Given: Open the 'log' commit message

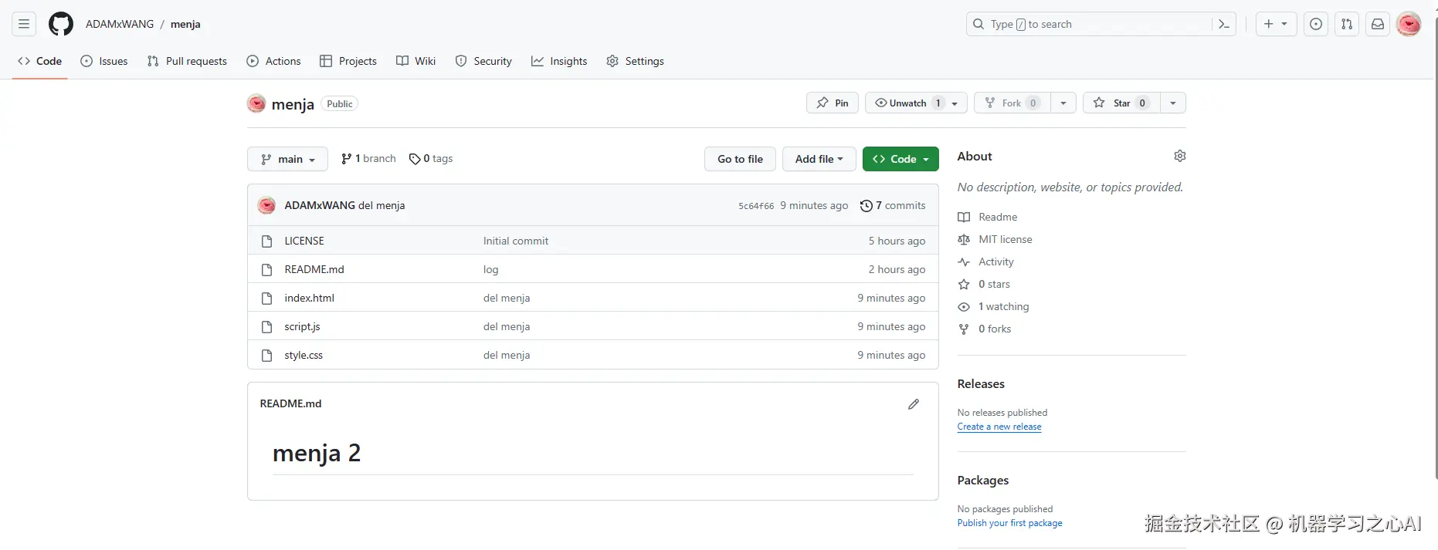Looking at the screenshot, I should (491, 269).
